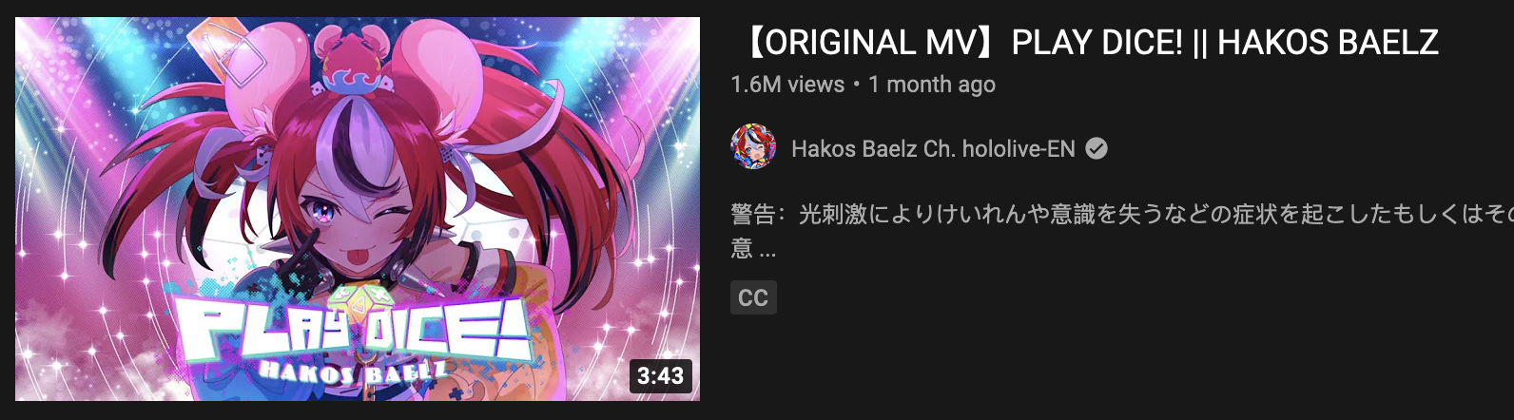The width and height of the screenshot is (1514, 420).
Task: Click the 1.6M views text
Action: 787,85
